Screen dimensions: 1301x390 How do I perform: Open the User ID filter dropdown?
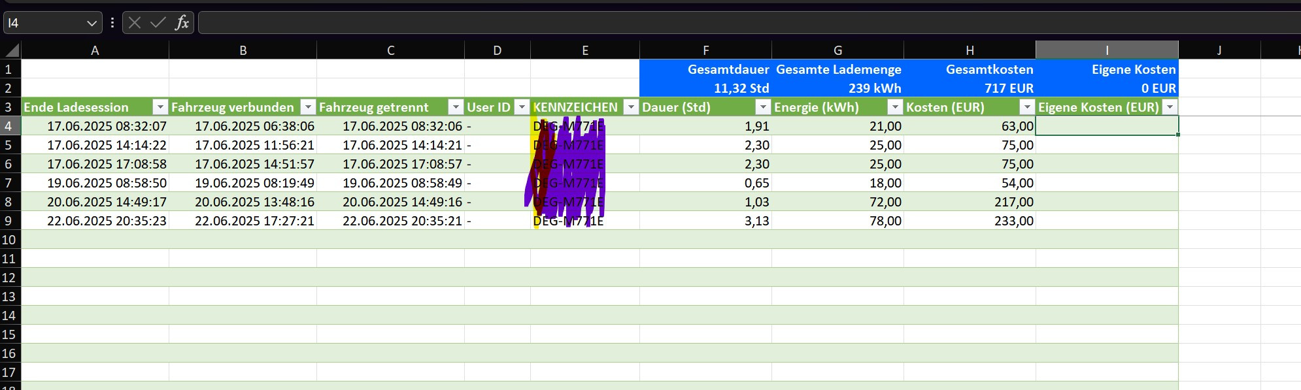pos(522,107)
